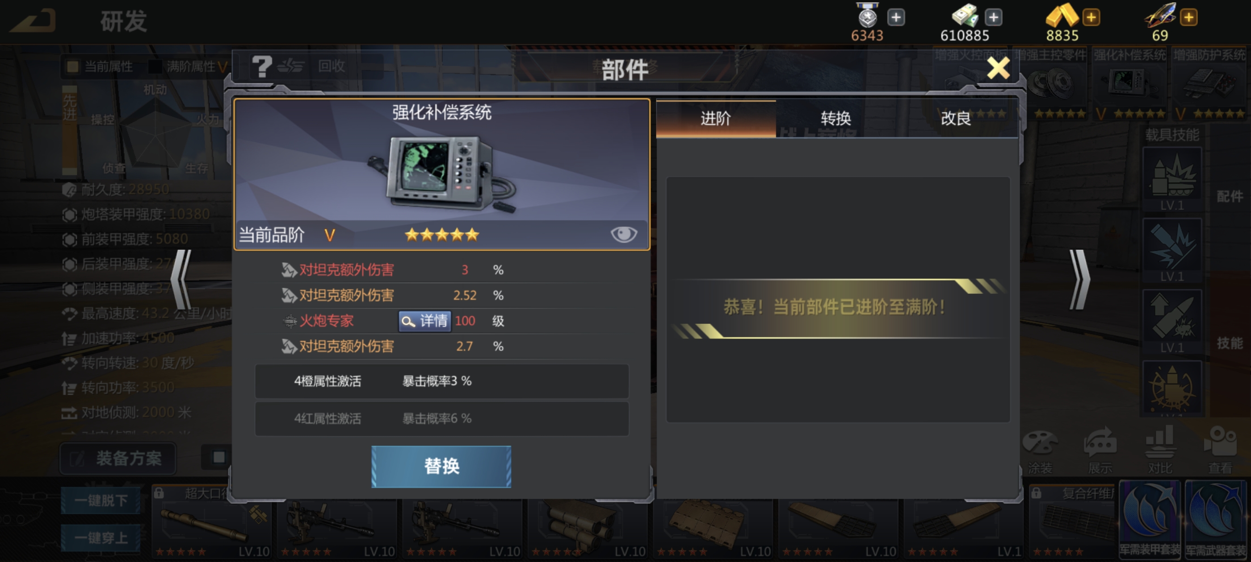Go to next component with right chevron
Viewport: 1251px width, 562px height.
click(1079, 280)
